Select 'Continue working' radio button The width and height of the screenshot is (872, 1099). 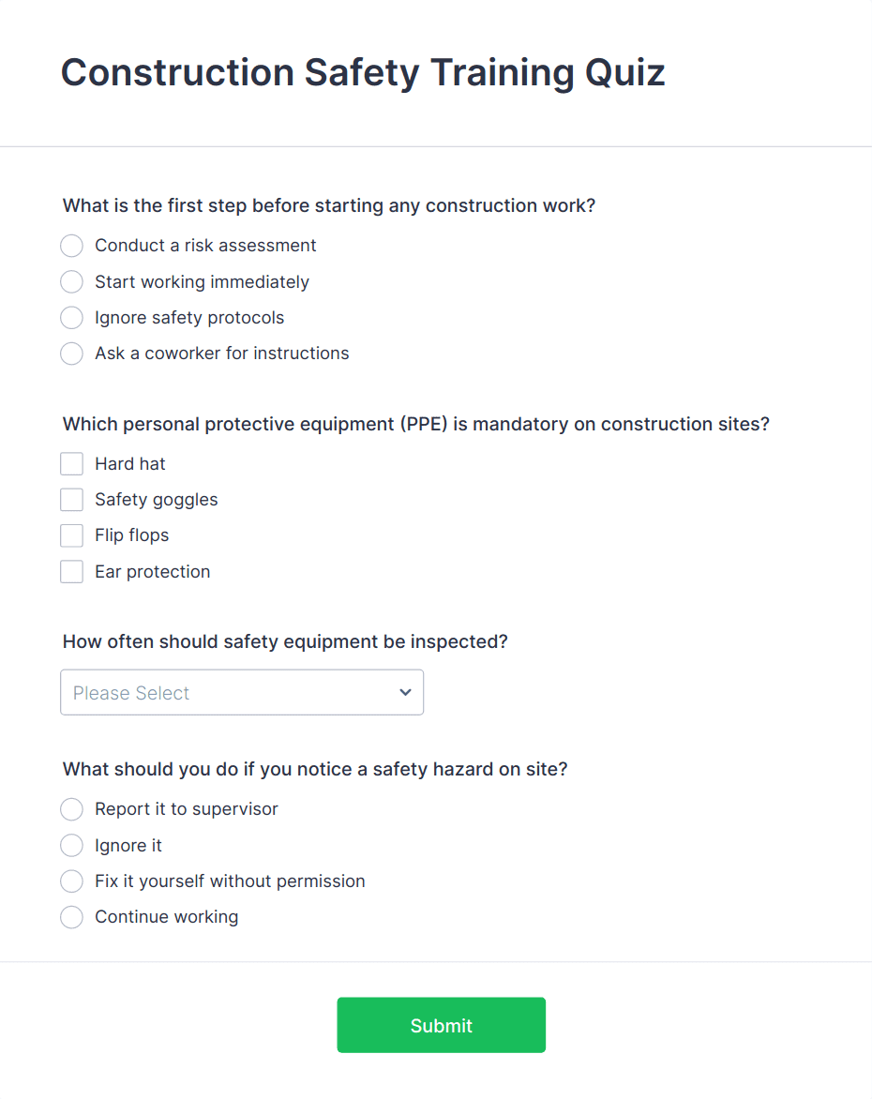[x=71, y=917]
